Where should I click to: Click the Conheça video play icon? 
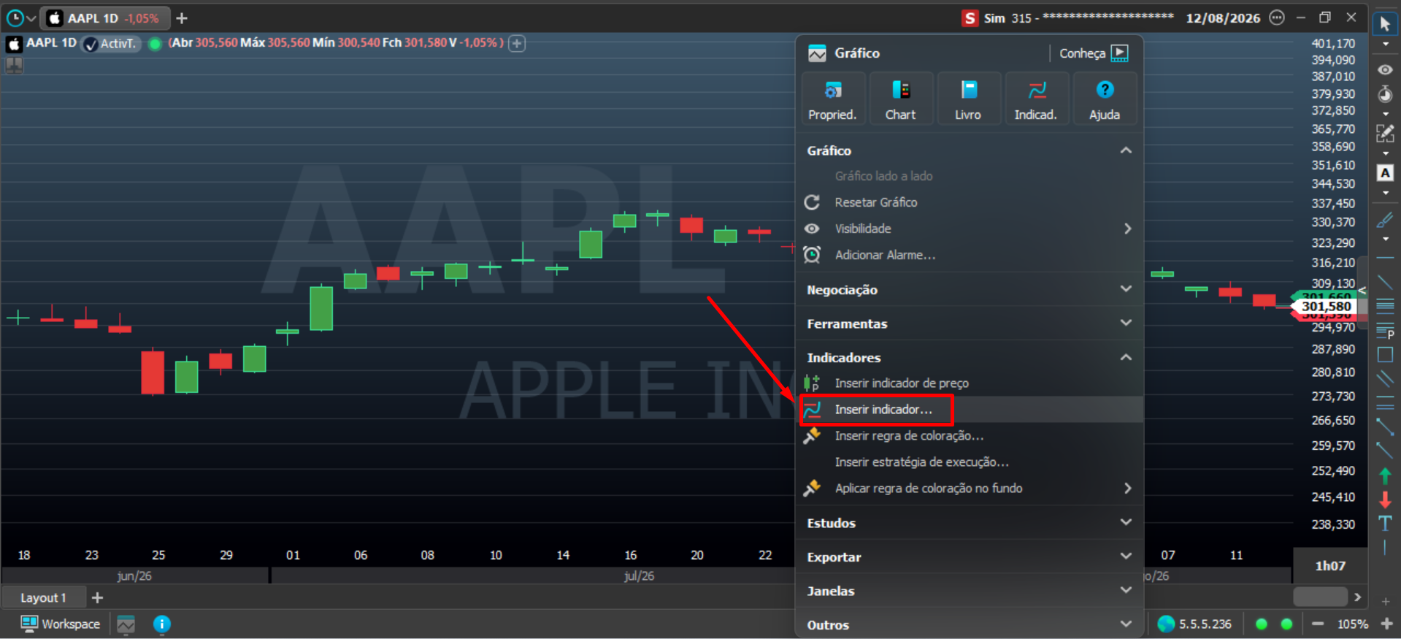(x=1119, y=53)
